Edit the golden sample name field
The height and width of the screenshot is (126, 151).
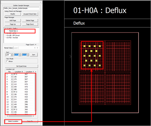point(22,8)
